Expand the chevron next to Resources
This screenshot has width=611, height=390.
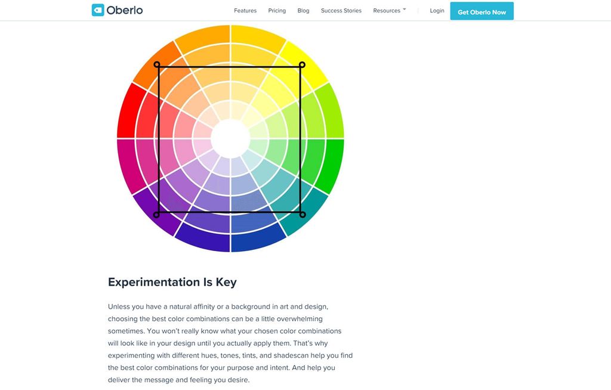(x=405, y=8)
